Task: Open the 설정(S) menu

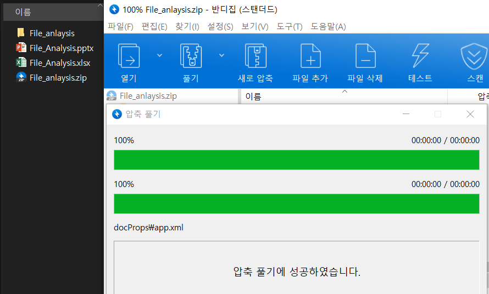Action: [220, 27]
